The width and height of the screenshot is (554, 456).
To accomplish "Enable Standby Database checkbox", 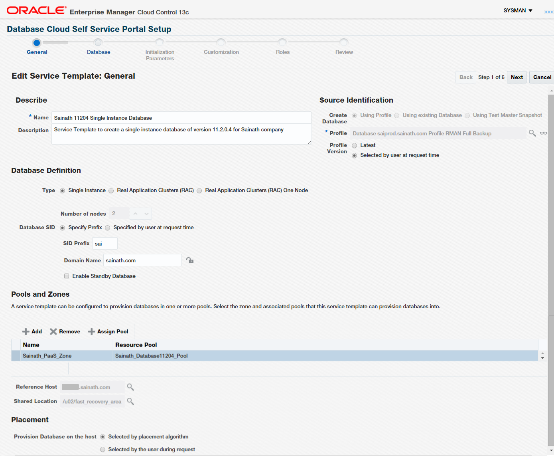I will pyautogui.click(x=67, y=276).
